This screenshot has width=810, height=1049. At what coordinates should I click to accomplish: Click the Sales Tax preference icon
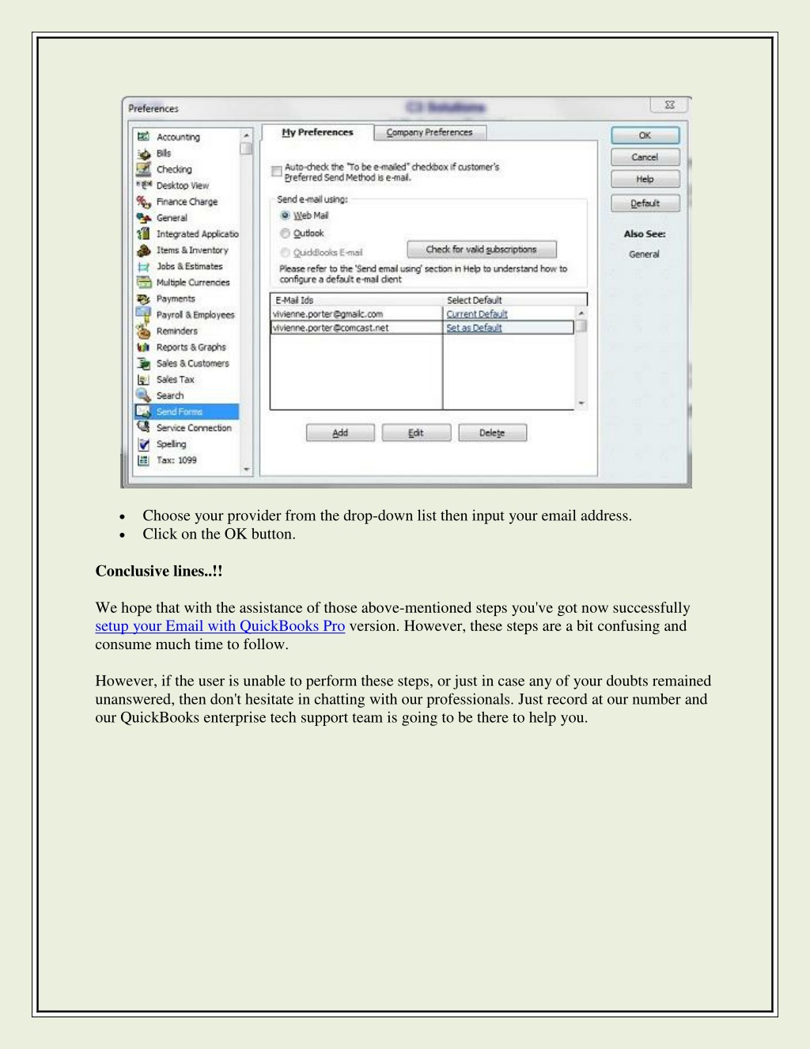click(143, 379)
